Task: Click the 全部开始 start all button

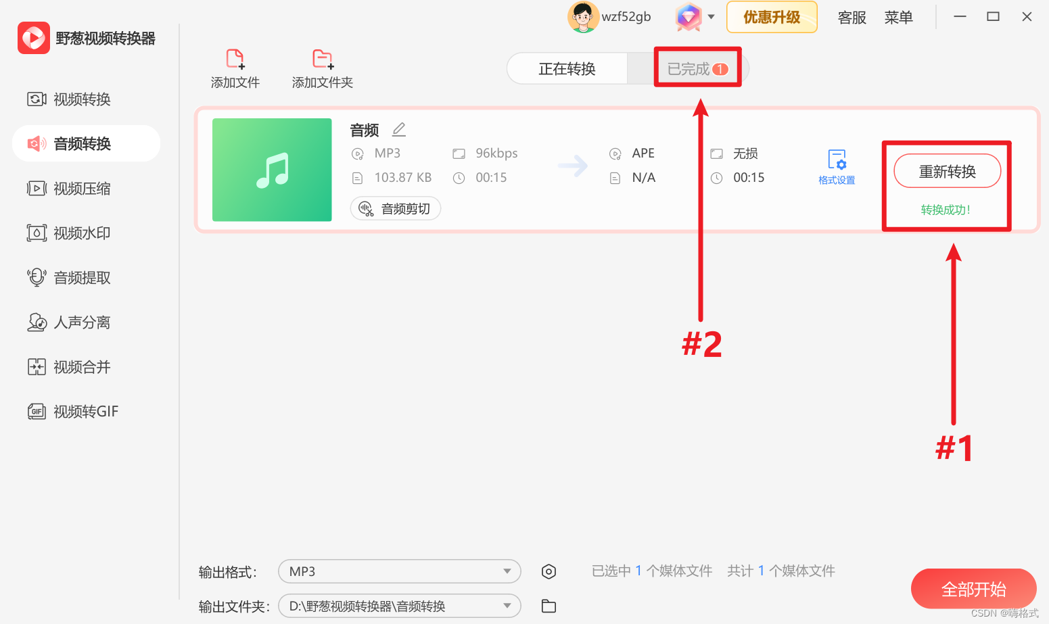Action: coord(973,590)
